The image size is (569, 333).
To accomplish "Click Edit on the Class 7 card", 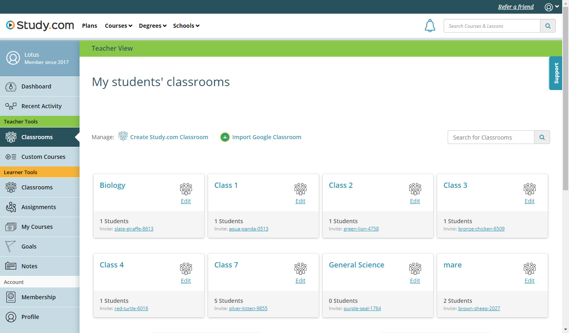I will tap(301, 281).
